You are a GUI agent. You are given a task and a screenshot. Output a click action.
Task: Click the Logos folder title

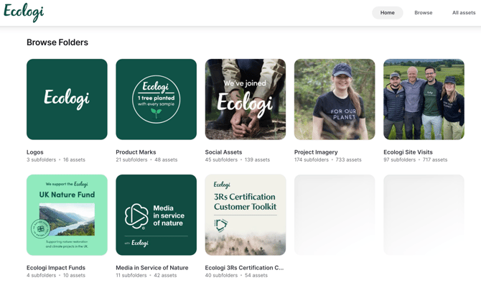click(x=35, y=152)
